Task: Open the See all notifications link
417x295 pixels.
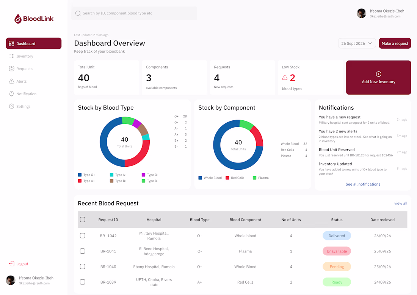Action: 363,184
